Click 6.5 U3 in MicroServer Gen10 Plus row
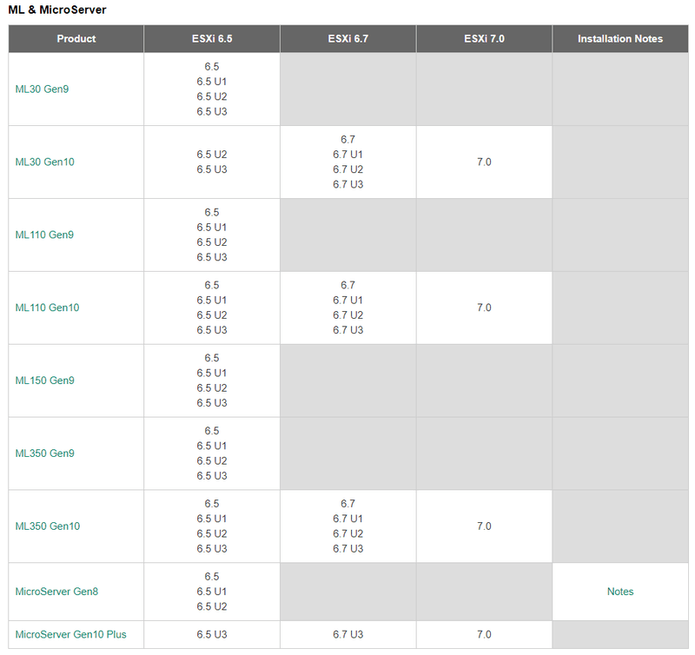Screen dimensions: 695x655 coord(212,635)
